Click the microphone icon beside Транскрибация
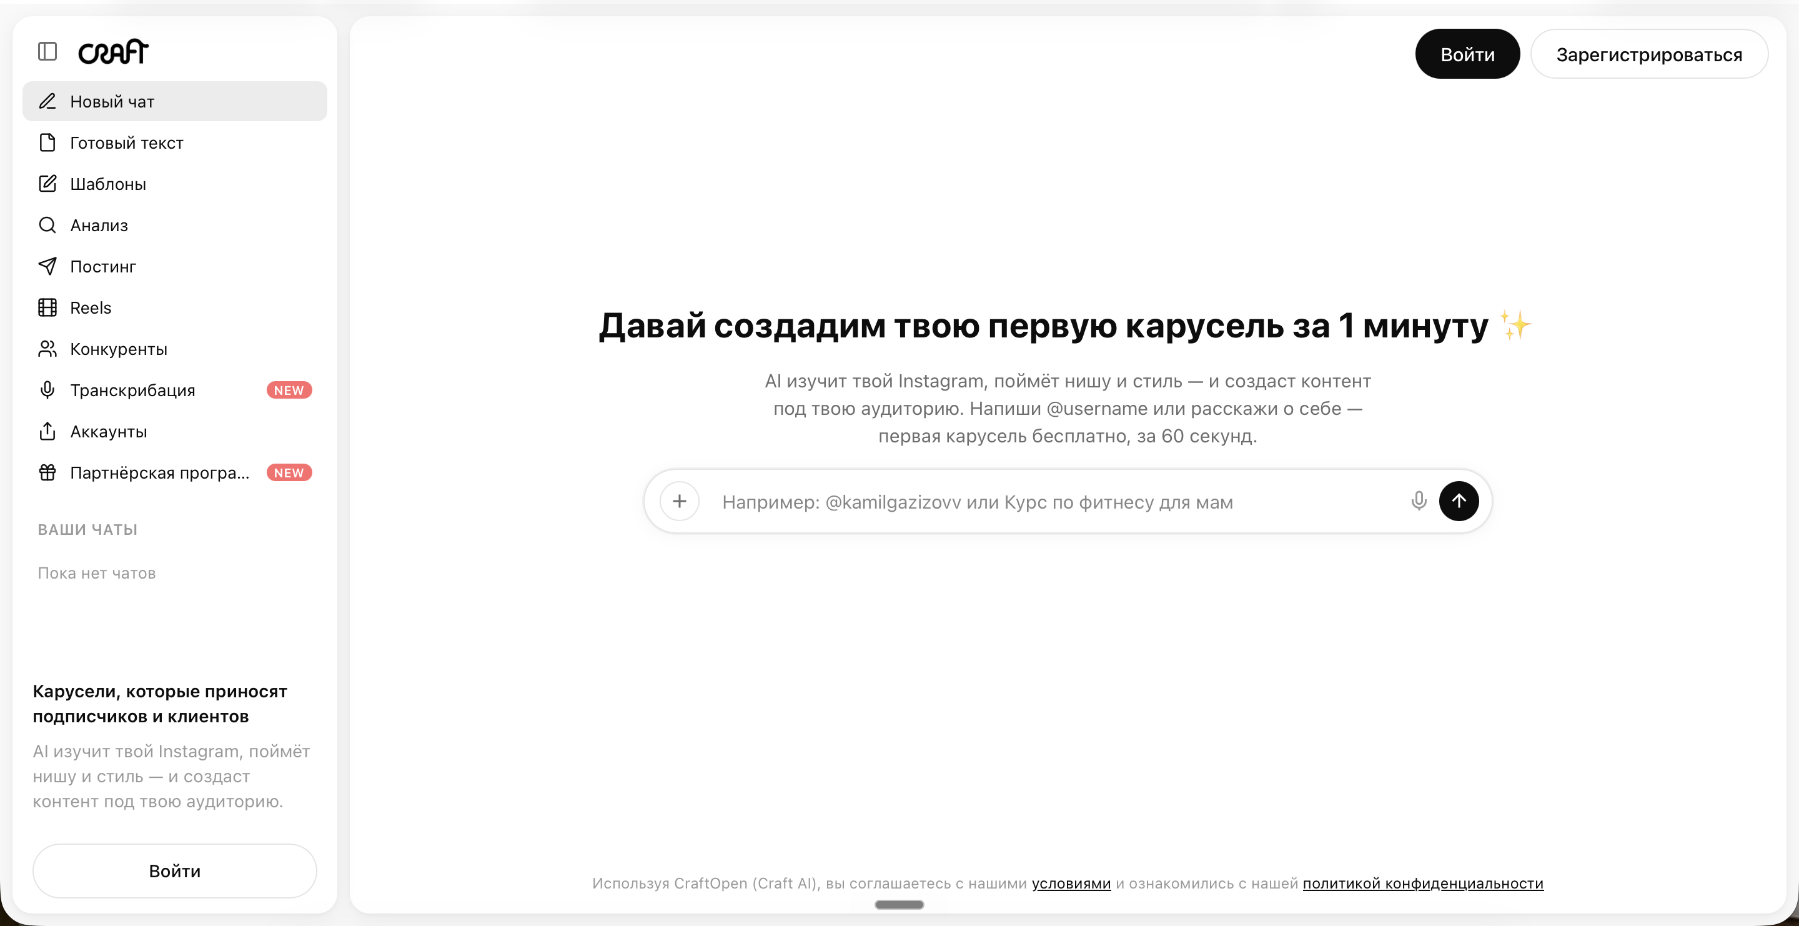Image resolution: width=1799 pixels, height=926 pixels. (x=47, y=390)
